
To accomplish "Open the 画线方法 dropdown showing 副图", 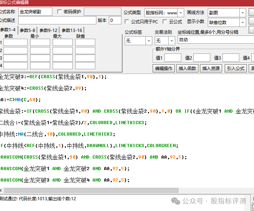I will [243, 13].
